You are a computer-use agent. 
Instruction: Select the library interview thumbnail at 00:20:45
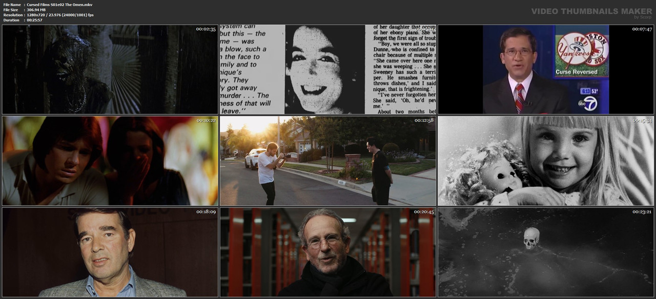328,252
